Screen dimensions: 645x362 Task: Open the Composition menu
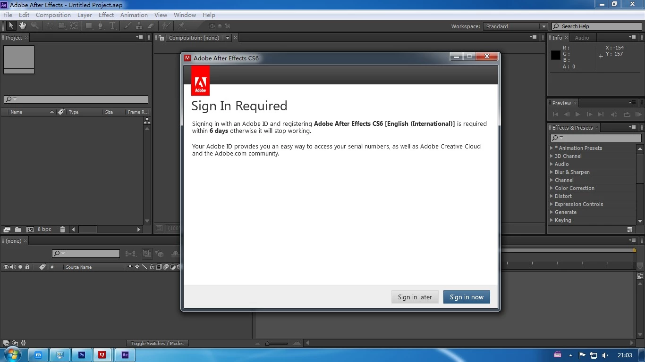53,15
